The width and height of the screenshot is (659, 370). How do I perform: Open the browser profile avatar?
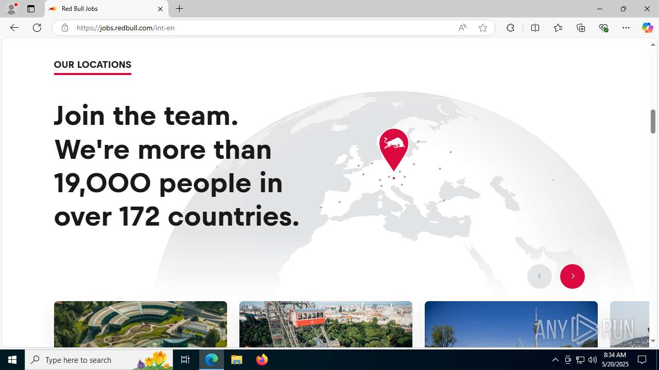pyautogui.click(x=11, y=9)
